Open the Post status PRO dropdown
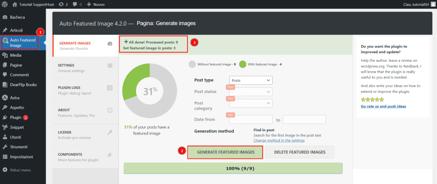 (x=251, y=92)
